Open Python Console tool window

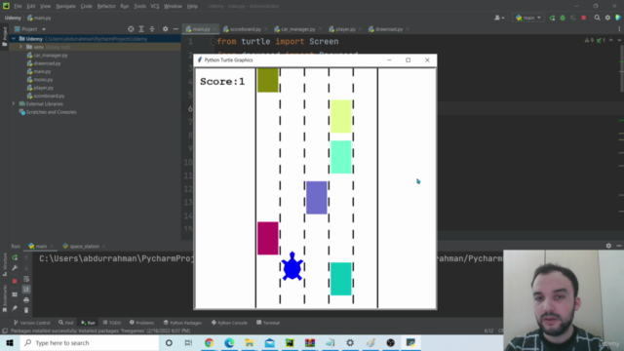coord(230,323)
